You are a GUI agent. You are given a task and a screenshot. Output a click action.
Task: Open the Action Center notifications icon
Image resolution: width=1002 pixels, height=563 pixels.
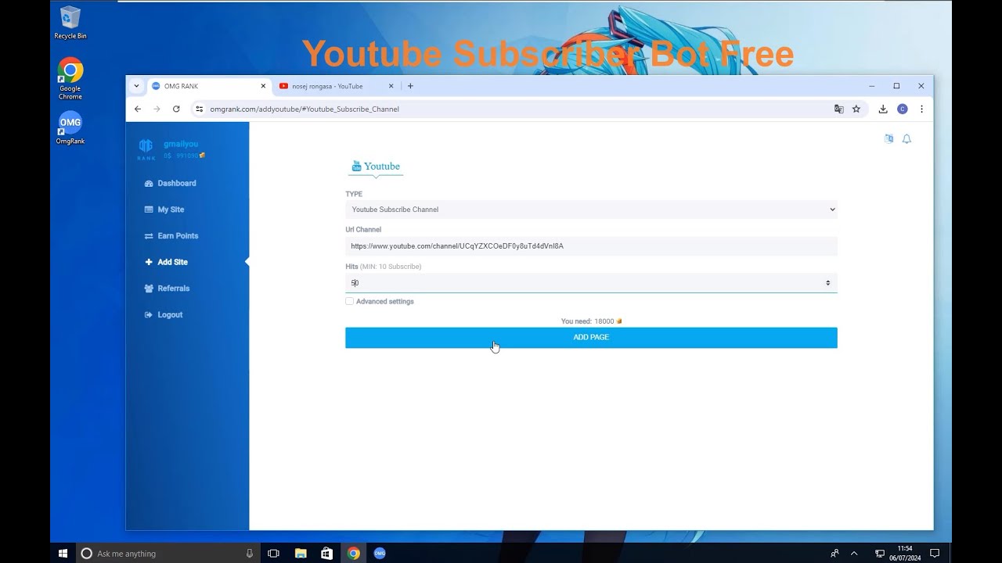[x=935, y=554]
